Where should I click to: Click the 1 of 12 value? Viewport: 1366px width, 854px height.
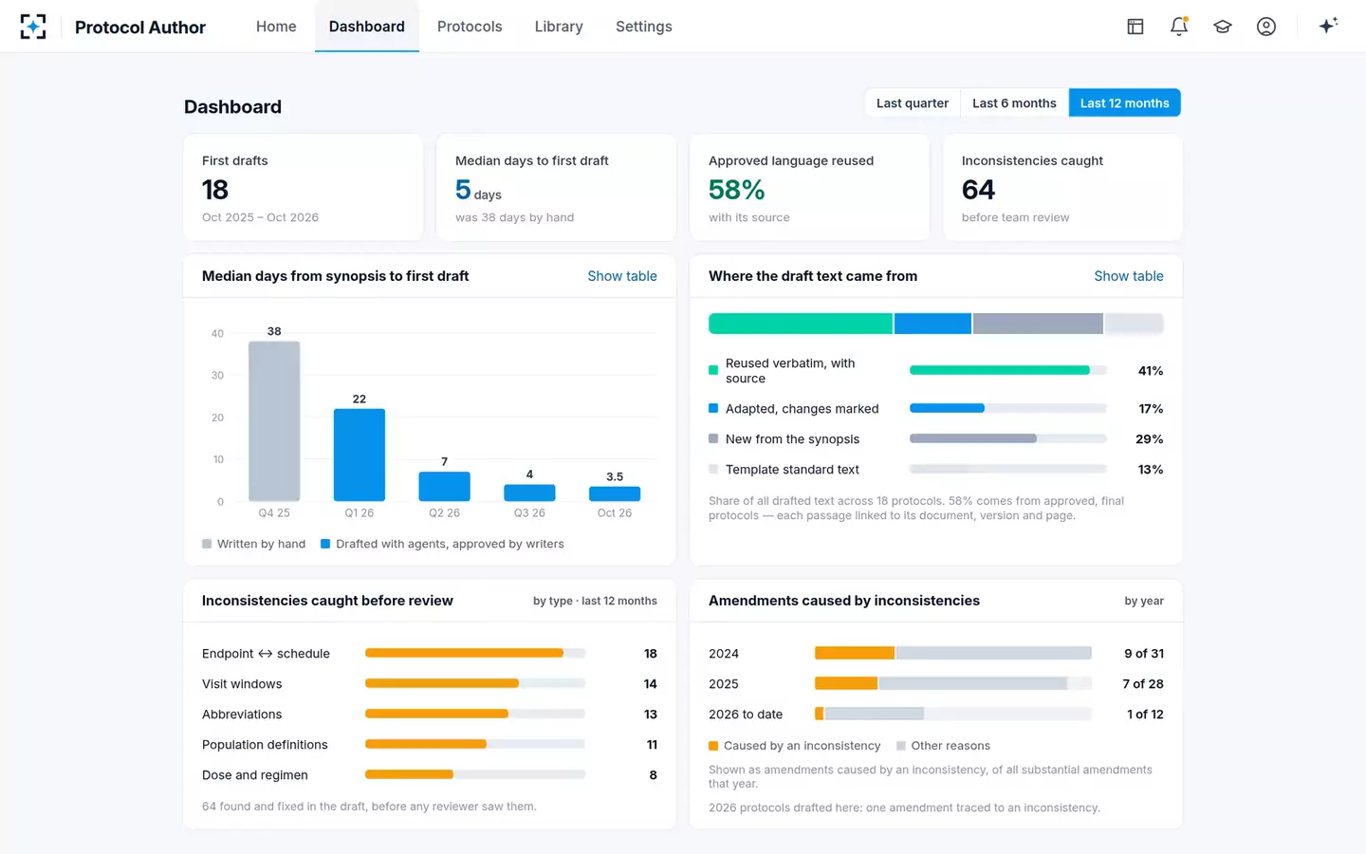pos(1145,715)
